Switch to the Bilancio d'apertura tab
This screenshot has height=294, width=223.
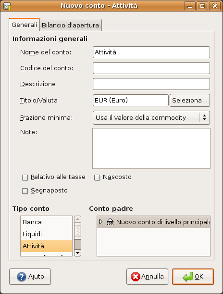(70, 25)
